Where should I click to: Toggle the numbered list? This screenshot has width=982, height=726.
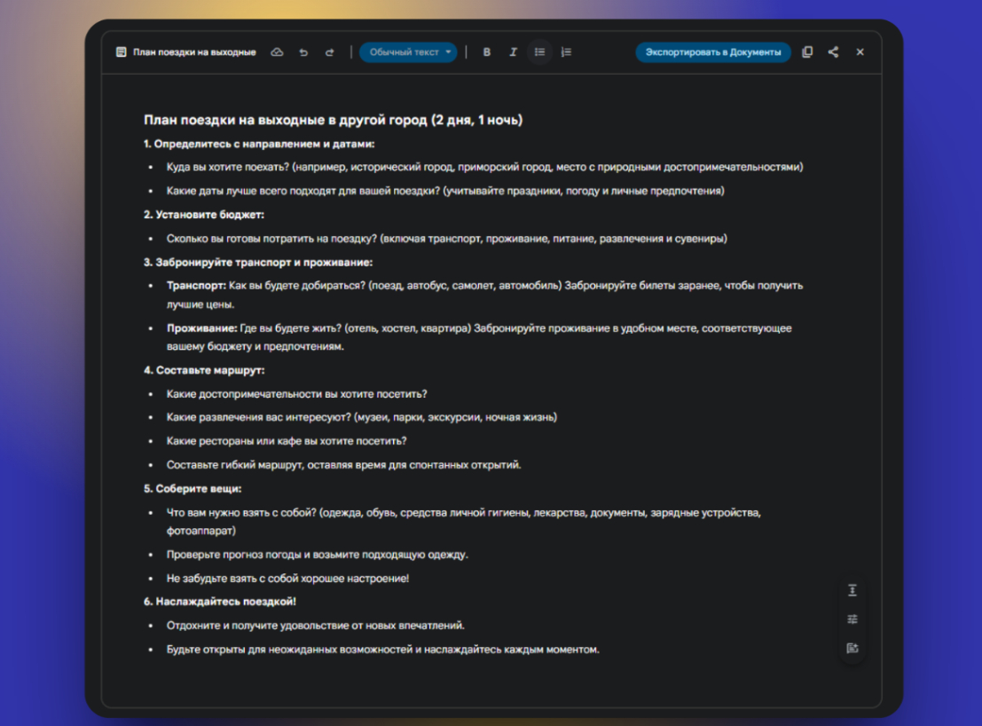[x=566, y=52]
